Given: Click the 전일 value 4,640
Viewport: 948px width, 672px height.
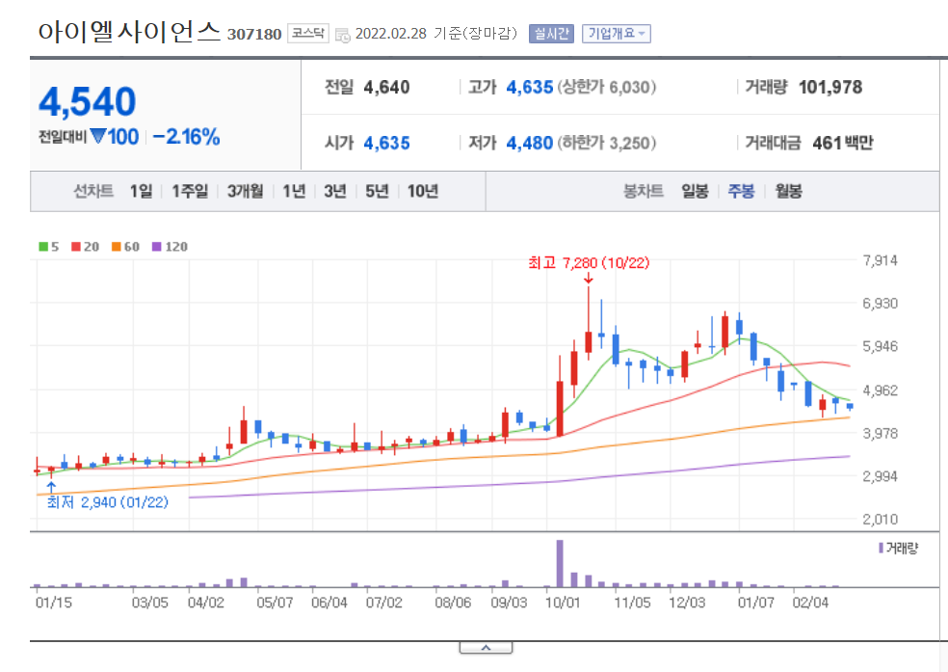Looking at the screenshot, I should point(386,87).
